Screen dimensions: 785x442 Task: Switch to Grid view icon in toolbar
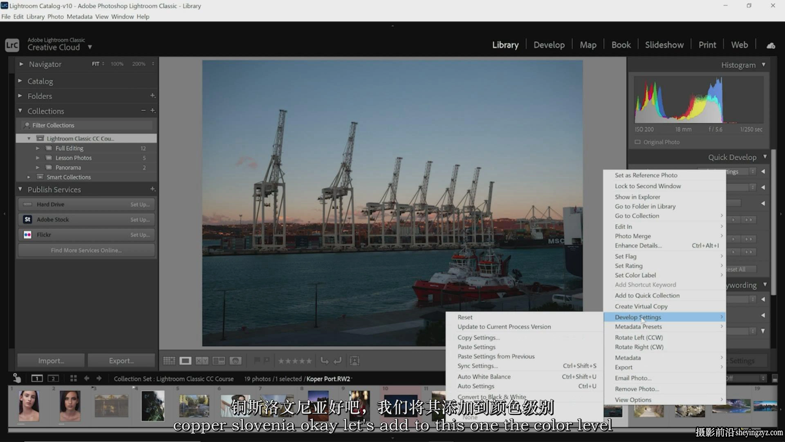(169, 361)
